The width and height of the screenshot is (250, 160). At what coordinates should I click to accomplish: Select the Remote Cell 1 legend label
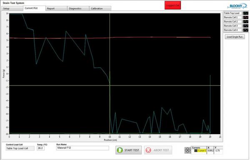(x=233, y=17)
